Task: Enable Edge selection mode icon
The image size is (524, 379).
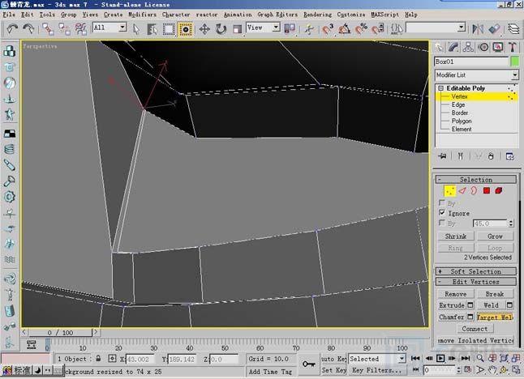Action: [462, 191]
